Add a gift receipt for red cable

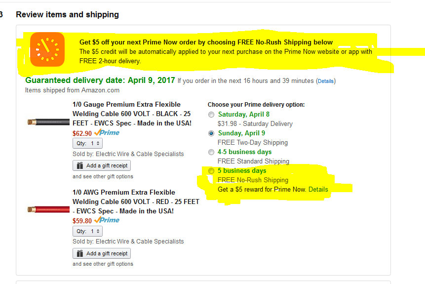click(102, 253)
